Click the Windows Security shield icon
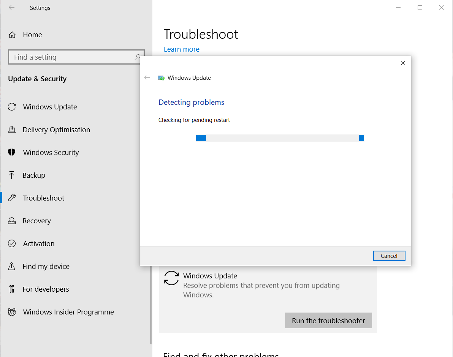The image size is (453, 357). [11, 152]
